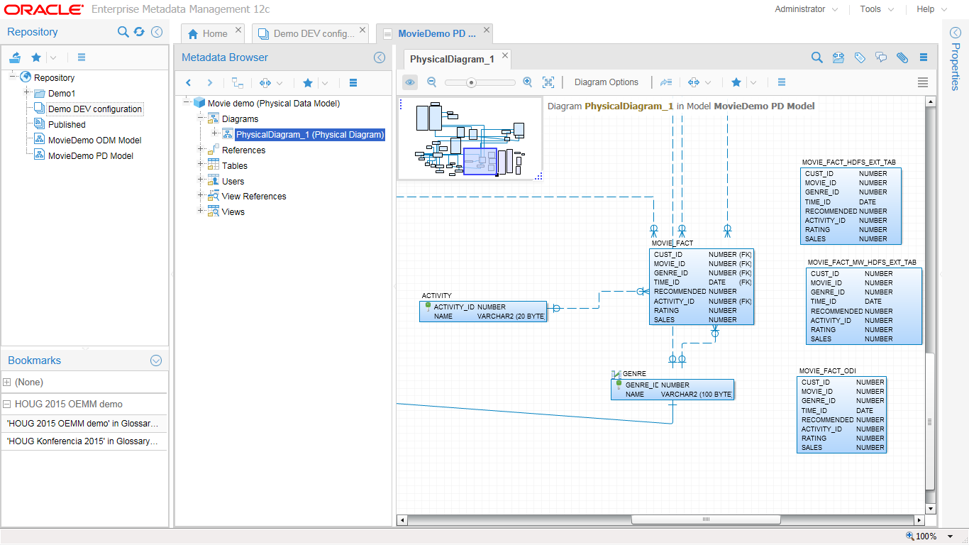Viewport: 969px width, 545px height.
Task: Open 'HOUG Konferencia 2015' glossary bookmark
Action: coord(84,441)
